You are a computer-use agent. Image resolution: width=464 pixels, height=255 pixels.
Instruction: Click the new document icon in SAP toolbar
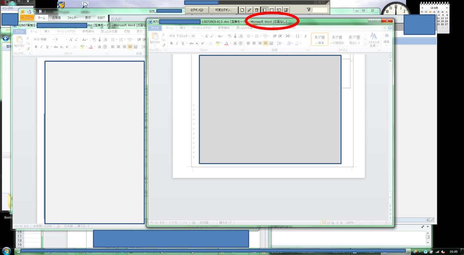click(x=242, y=10)
